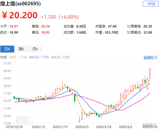Click the MA5 : 17.68 orange legend label
The width and height of the screenshot is (159, 129).
(x=18, y=57)
